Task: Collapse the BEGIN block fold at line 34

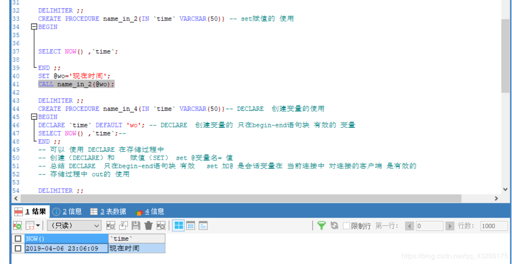Action: pos(34,27)
